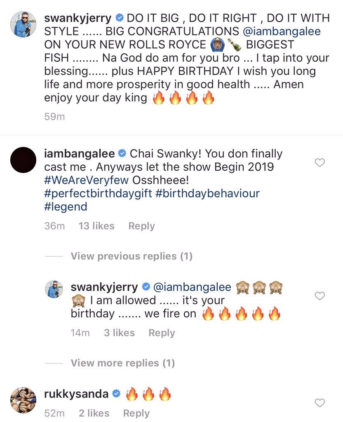View the 13 likes on iambangalee's comment
Viewport: 343px width, 422px height.
point(96,226)
